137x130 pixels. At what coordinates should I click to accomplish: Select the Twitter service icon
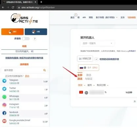point(4,89)
